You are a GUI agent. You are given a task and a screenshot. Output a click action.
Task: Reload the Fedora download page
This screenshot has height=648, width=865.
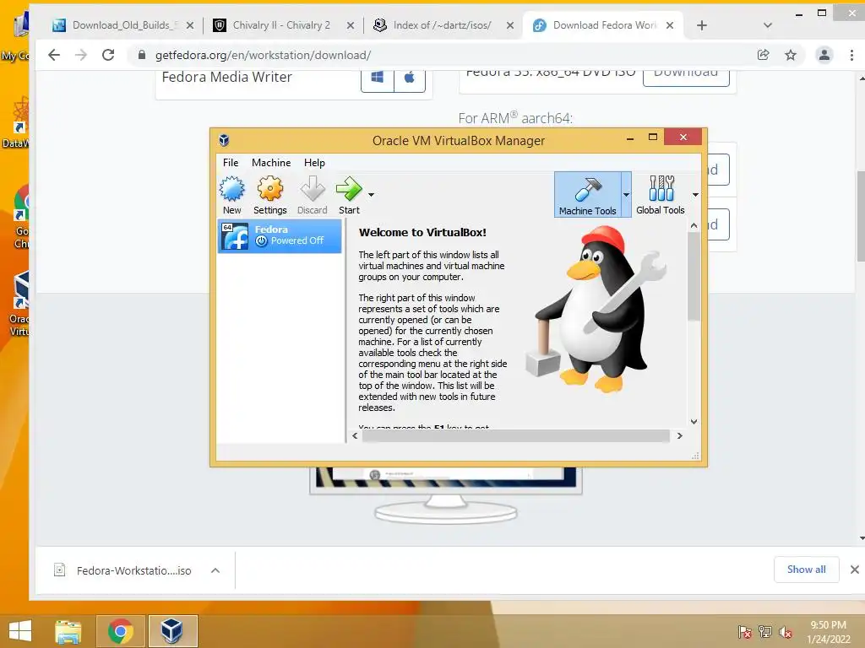108,55
